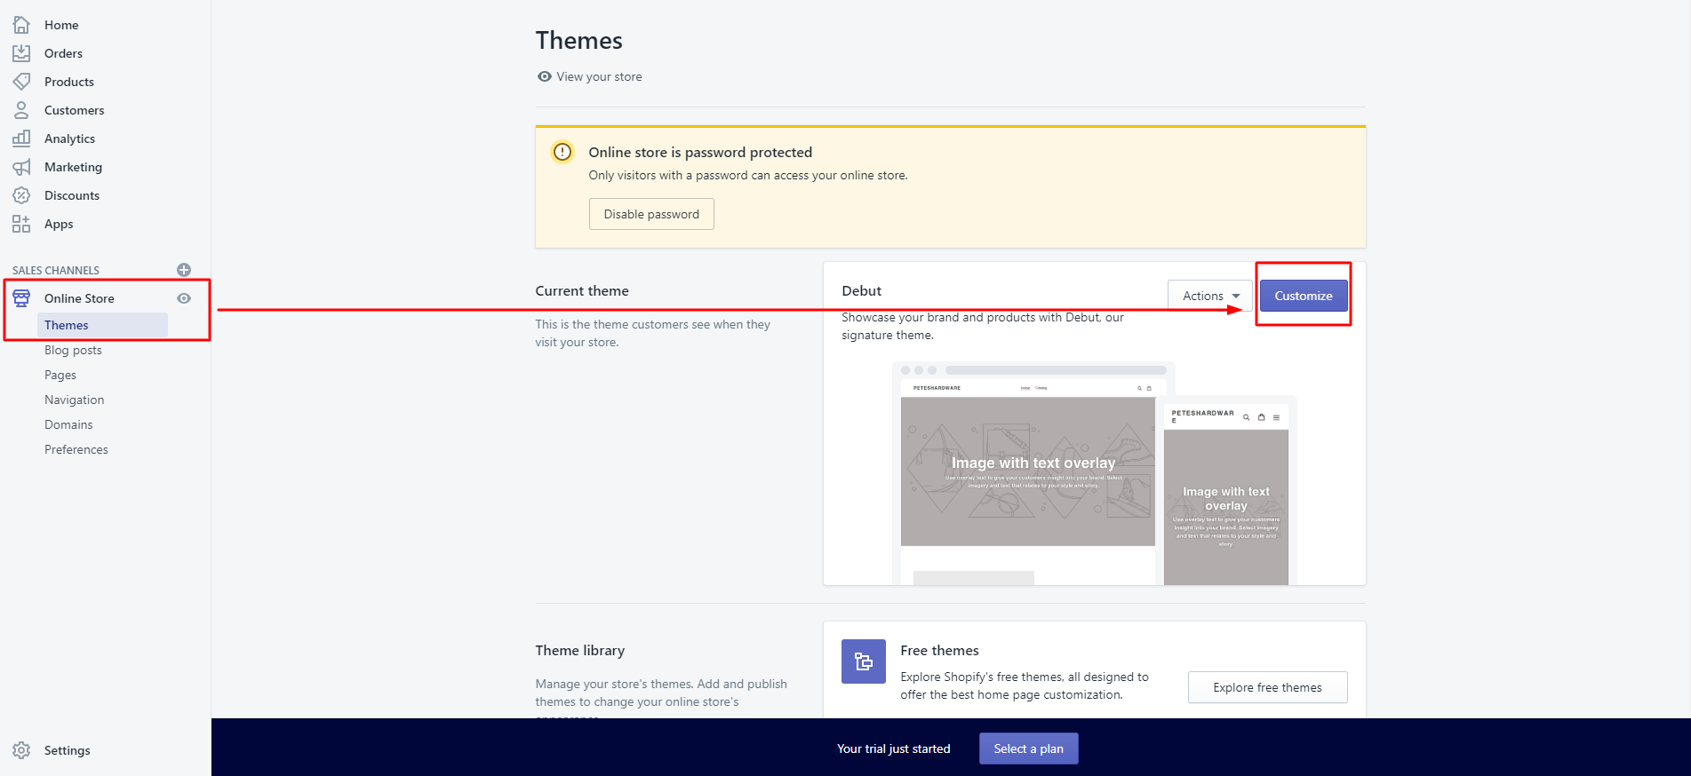Image resolution: width=1691 pixels, height=776 pixels.
Task: Open Pages submenu item
Action: 60,375
